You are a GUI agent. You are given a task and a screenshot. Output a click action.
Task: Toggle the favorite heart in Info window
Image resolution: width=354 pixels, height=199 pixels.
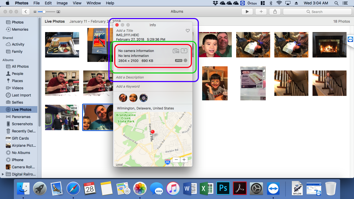(188, 31)
